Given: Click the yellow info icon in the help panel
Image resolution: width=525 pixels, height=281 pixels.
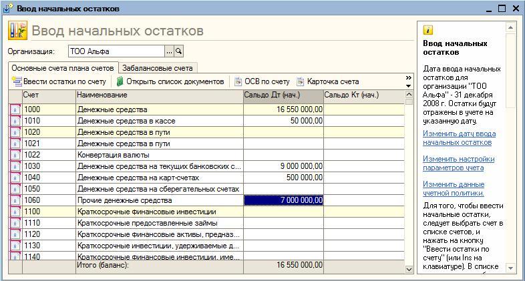Looking at the screenshot, I should [x=428, y=30].
